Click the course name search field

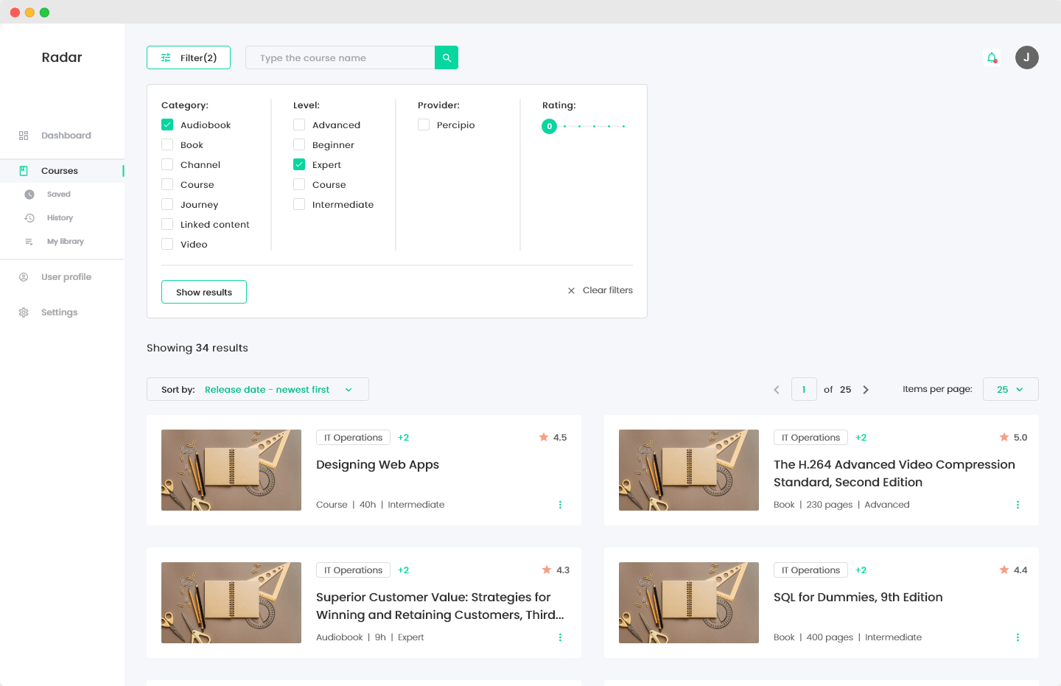pyautogui.click(x=339, y=57)
